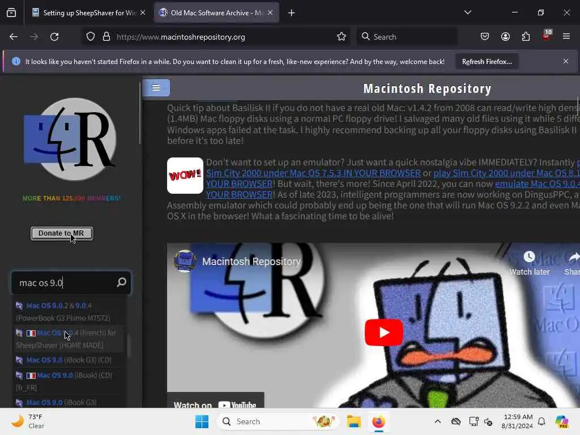Screen dimensions: 580x435
Task: Click the Windows taskbar Search box
Action: [278, 421]
